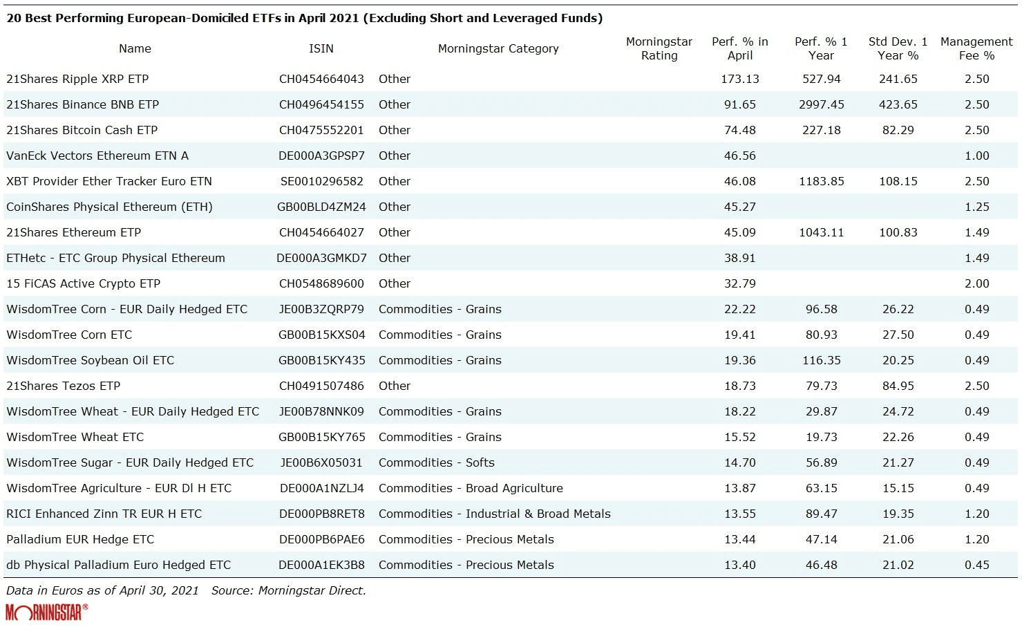The height and width of the screenshot is (627, 1022).
Task: Click WisdomTree Soybean Oil ETC name
Action: (90, 360)
